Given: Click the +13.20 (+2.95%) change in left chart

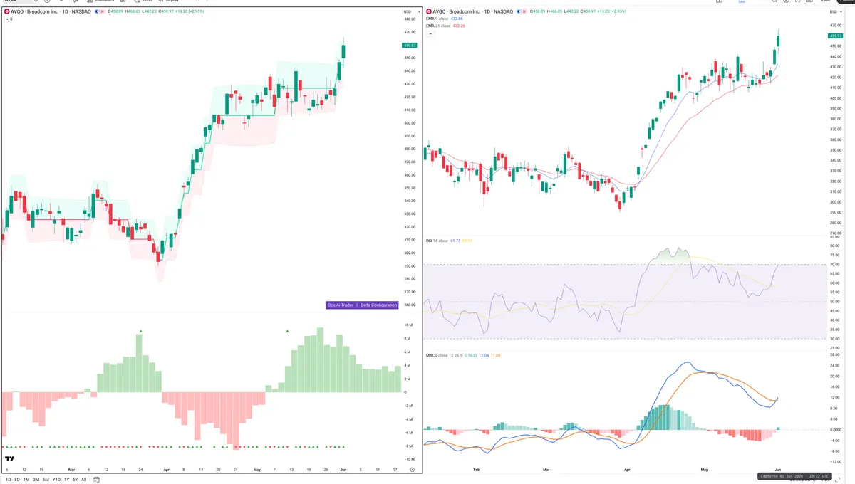Looking at the screenshot, I should click(190, 11).
